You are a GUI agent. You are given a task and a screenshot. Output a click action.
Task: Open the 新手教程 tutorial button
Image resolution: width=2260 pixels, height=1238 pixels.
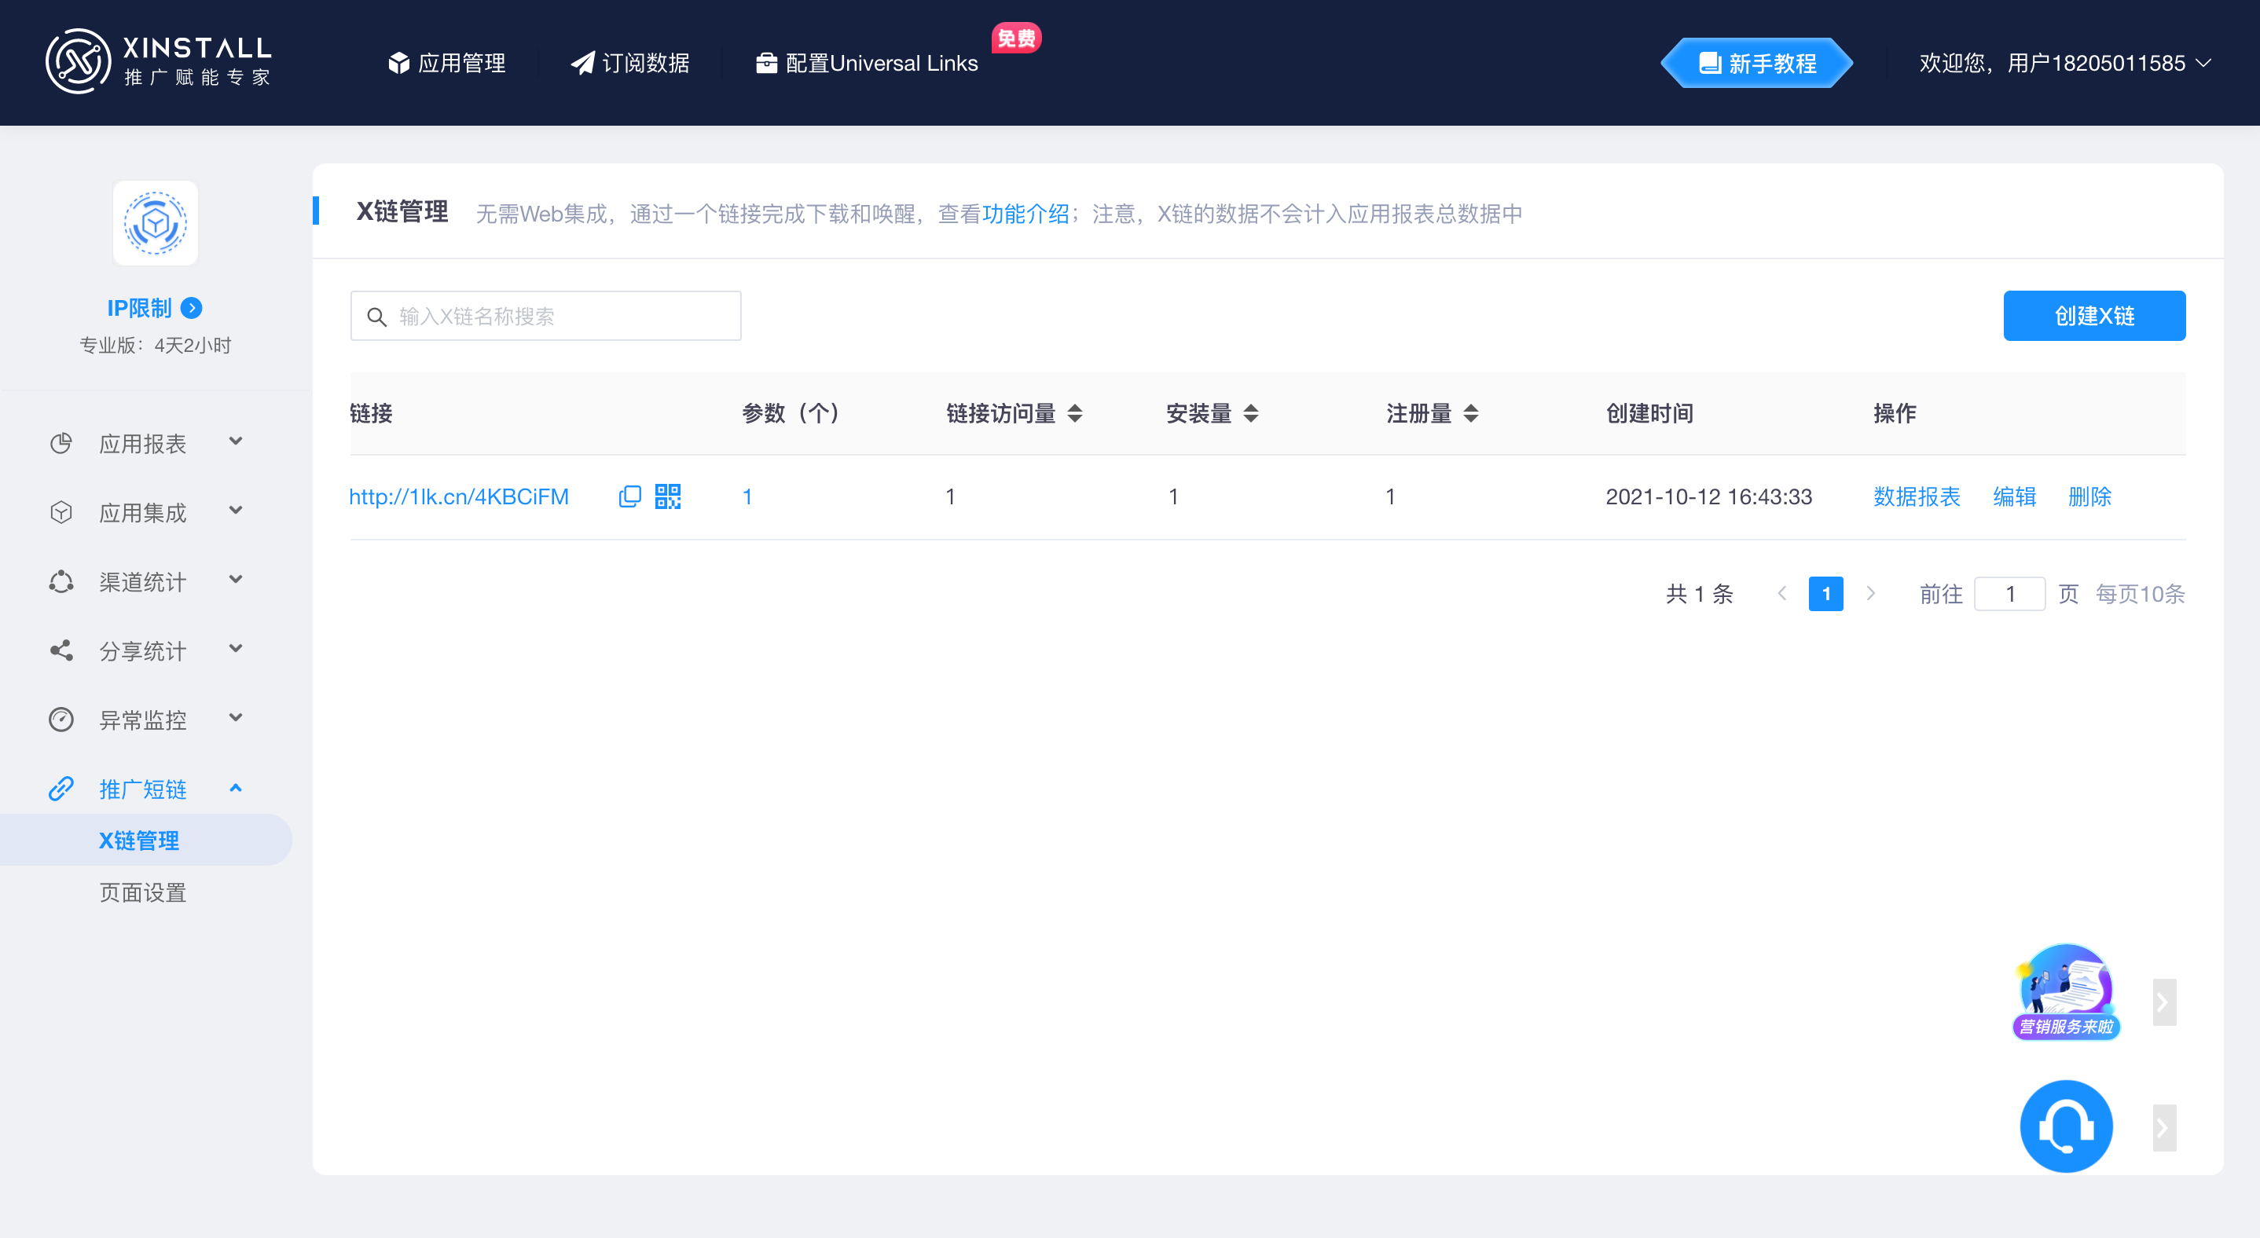pos(1757,63)
